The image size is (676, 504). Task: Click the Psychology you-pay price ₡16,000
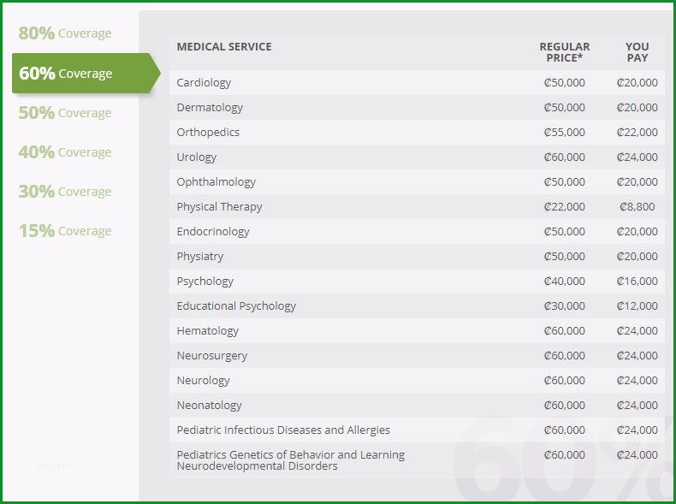(x=637, y=282)
